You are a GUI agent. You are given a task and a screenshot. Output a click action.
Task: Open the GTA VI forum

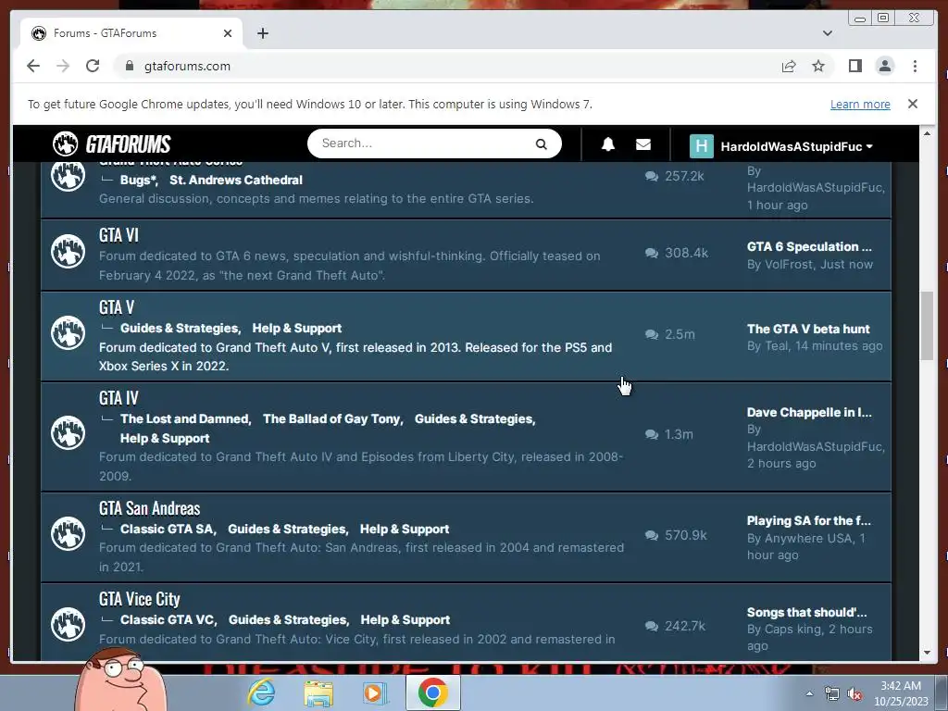118,235
